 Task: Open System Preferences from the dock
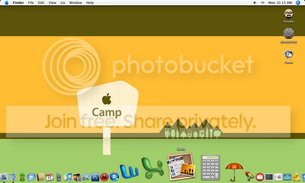(278, 177)
